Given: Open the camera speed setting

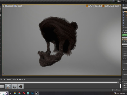Looking at the screenshot, I should pyautogui.click(x=117, y=6).
